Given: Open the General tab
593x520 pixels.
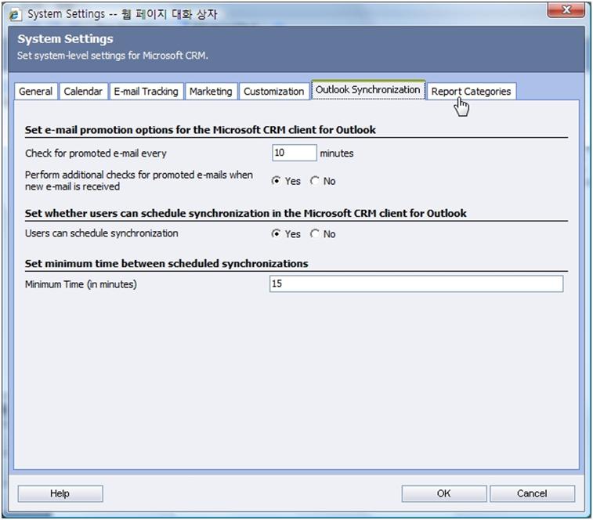Looking at the screenshot, I should [36, 92].
